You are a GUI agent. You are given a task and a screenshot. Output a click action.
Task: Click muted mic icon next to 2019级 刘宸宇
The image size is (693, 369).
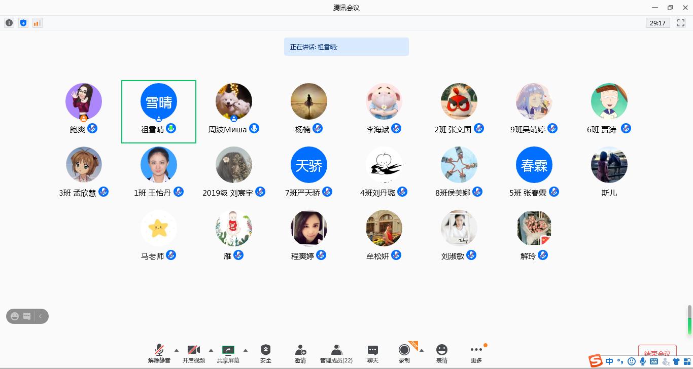pyautogui.click(x=260, y=192)
